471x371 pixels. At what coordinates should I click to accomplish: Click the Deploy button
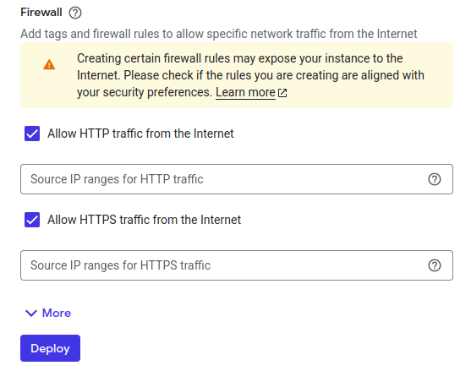[x=50, y=348]
